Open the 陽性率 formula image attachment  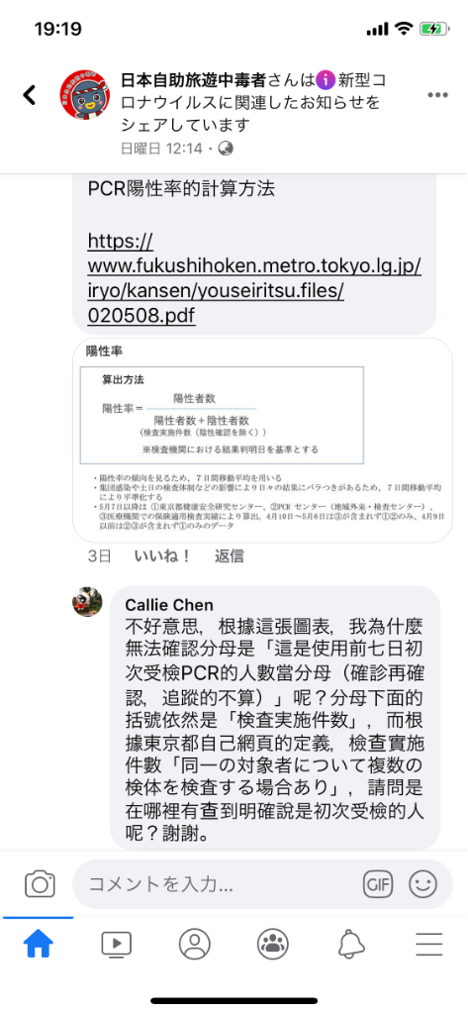(x=262, y=440)
